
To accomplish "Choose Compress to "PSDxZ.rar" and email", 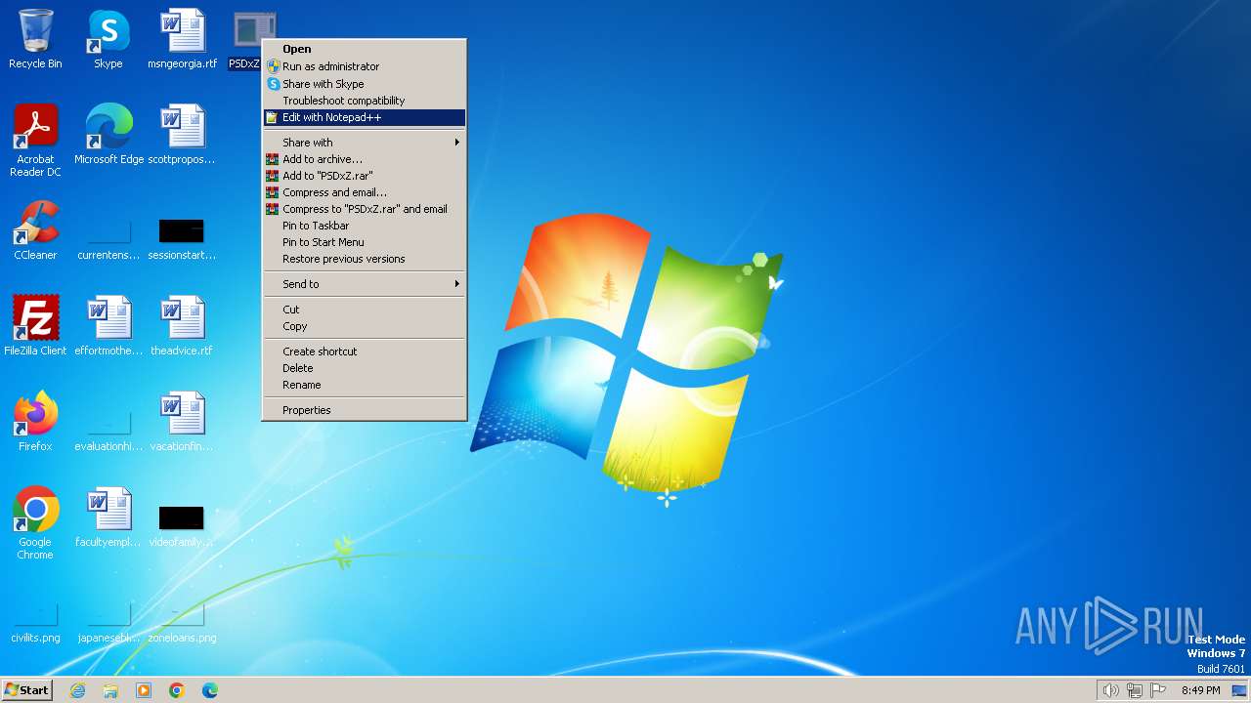I will (x=365, y=209).
